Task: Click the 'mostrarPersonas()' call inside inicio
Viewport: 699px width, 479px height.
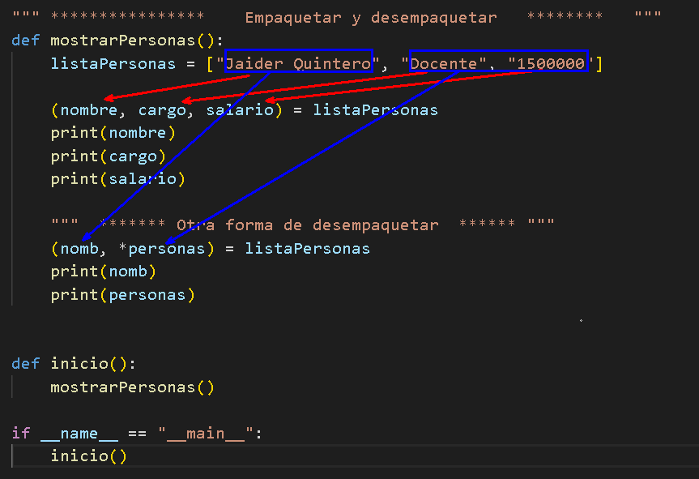Action: (x=132, y=387)
